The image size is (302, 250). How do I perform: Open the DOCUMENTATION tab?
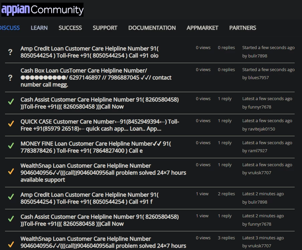click(x=152, y=28)
